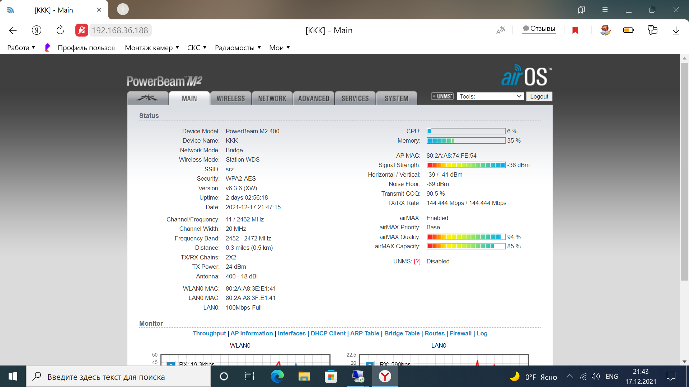Open the AP Information link

pos(252,333)
